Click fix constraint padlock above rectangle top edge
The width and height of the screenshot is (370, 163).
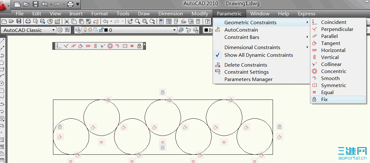point(162,92)
